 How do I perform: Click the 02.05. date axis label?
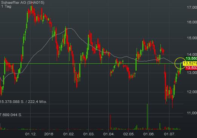129,134
